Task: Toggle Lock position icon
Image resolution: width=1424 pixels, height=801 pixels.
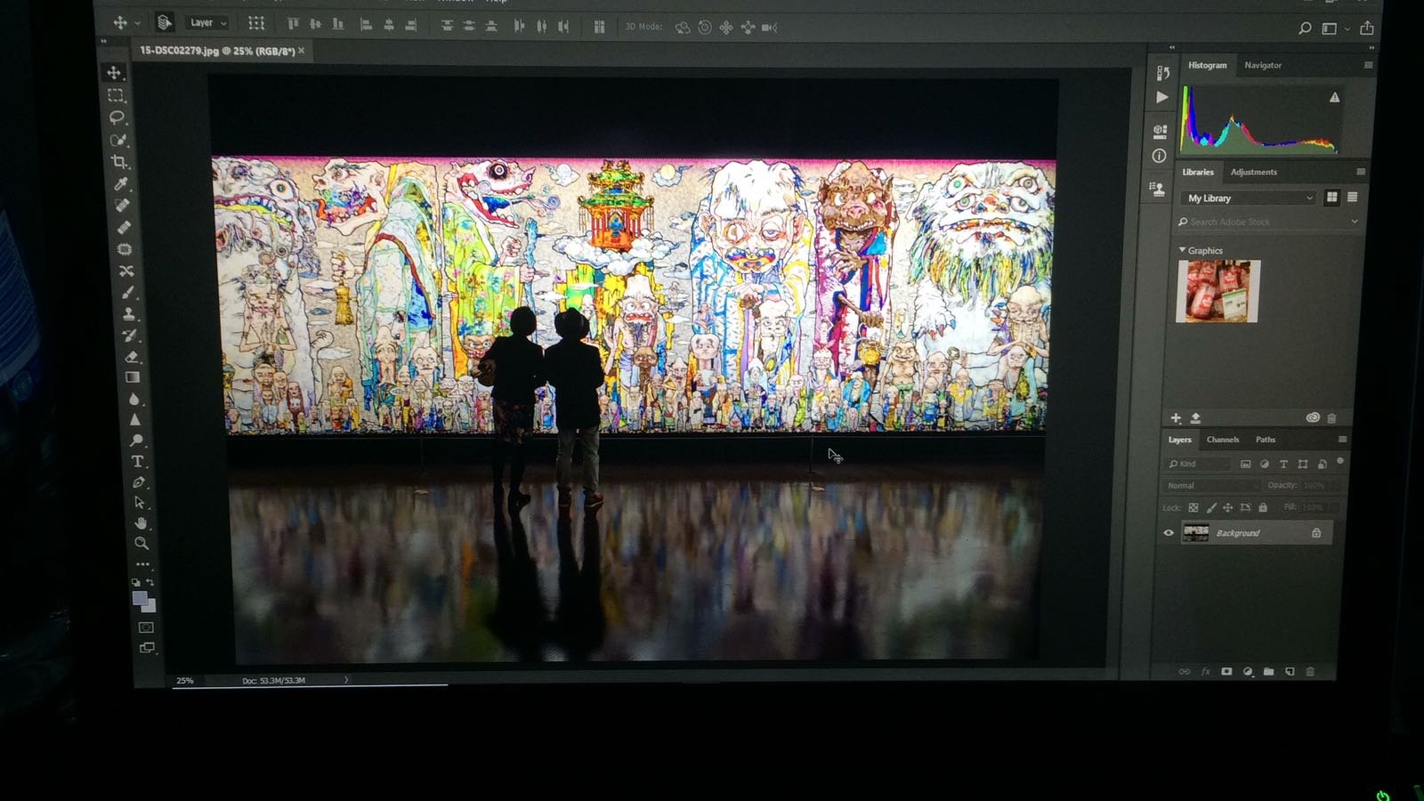Action: (1228, 508)
